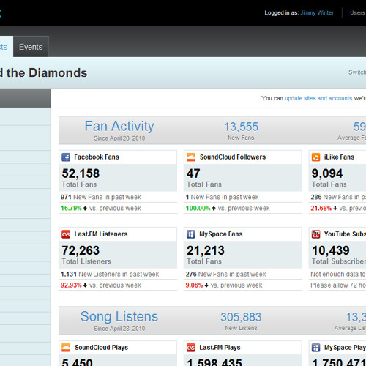Click the 971 New Fans in past week line
Image resolution: width=366 pixels, height=366 pixels.
(x=101, y=197)
